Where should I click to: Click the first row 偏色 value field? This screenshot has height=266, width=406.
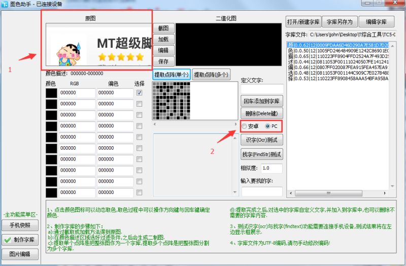(x=115, y=93)
